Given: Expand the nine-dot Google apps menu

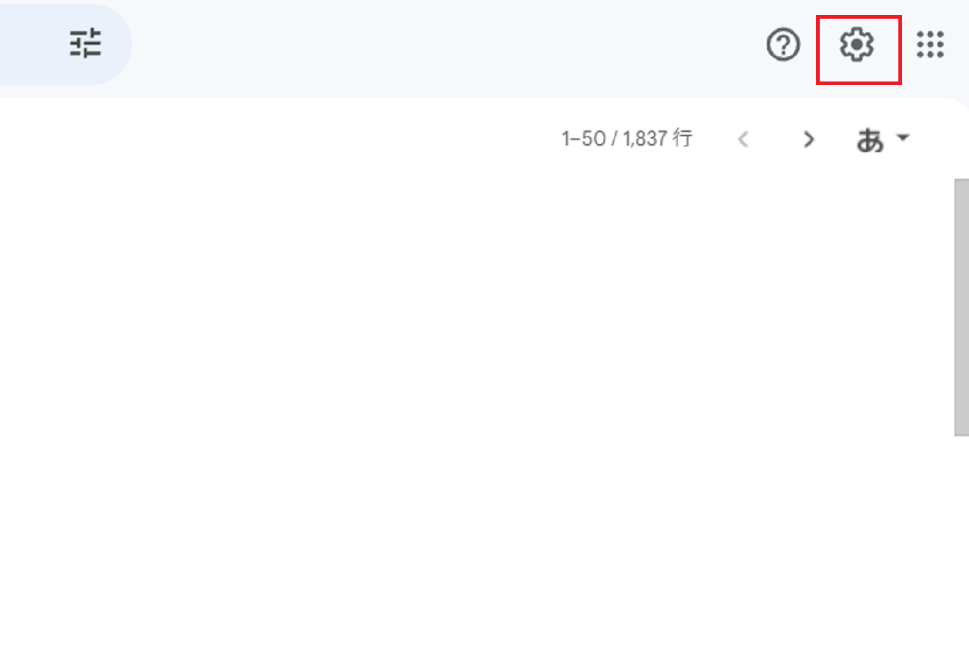Looking at the screenshot, I should [x=930, y=45].
